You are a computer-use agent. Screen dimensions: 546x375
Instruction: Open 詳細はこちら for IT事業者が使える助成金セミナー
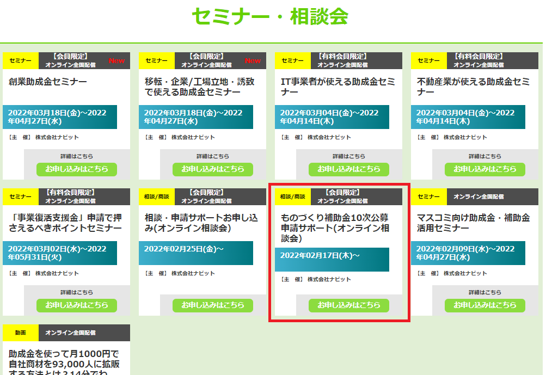click(349, 156)
